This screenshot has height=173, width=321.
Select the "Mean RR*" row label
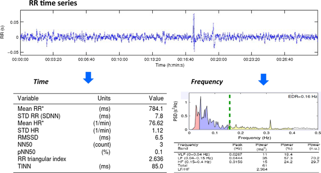point(31,108)
